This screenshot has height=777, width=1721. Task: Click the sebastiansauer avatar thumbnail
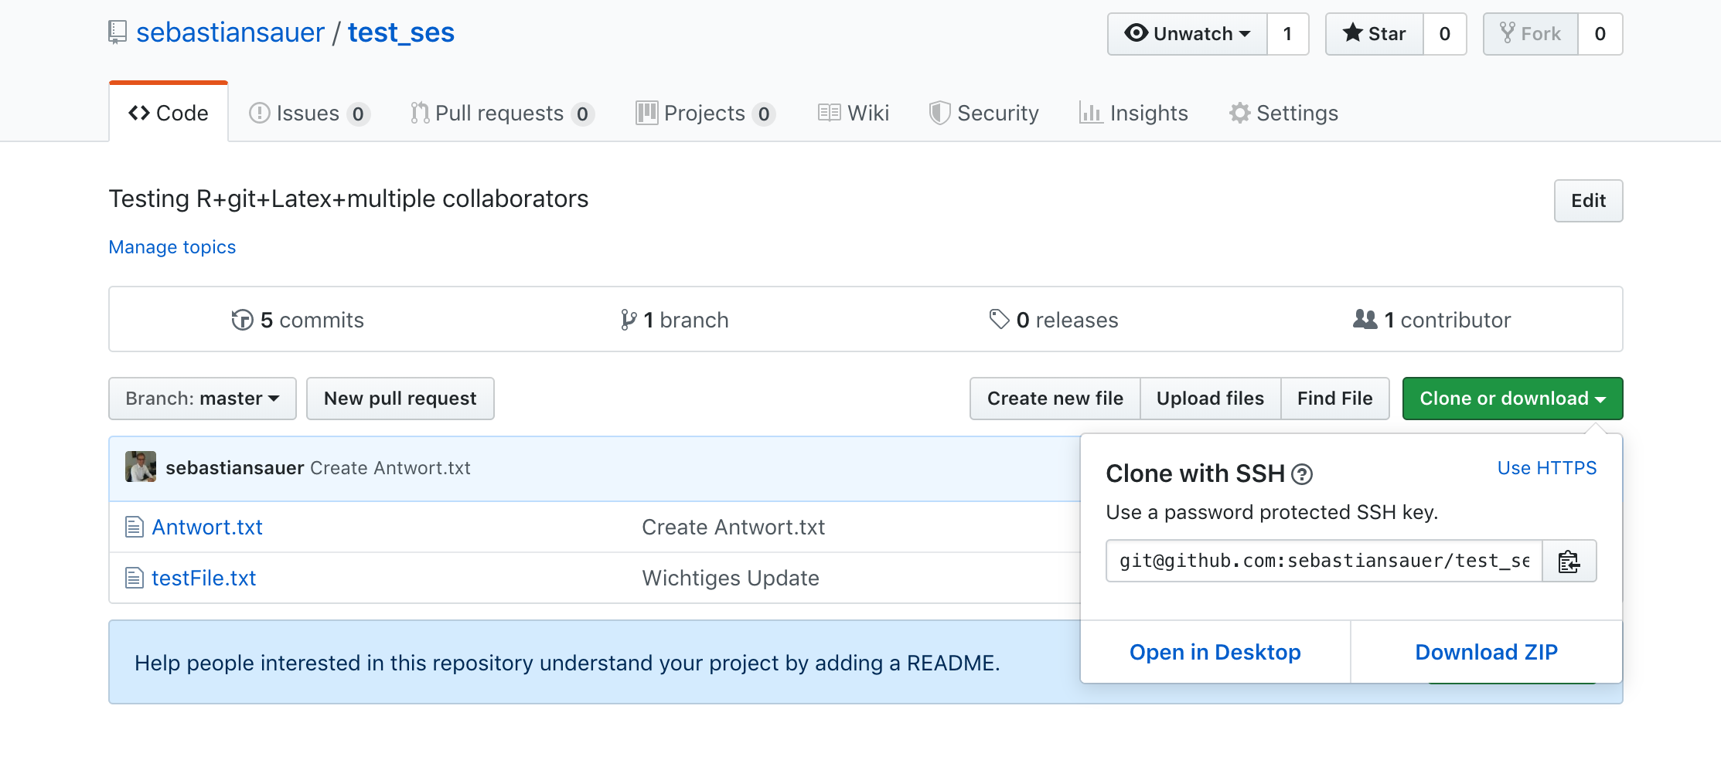click(141, 467)
